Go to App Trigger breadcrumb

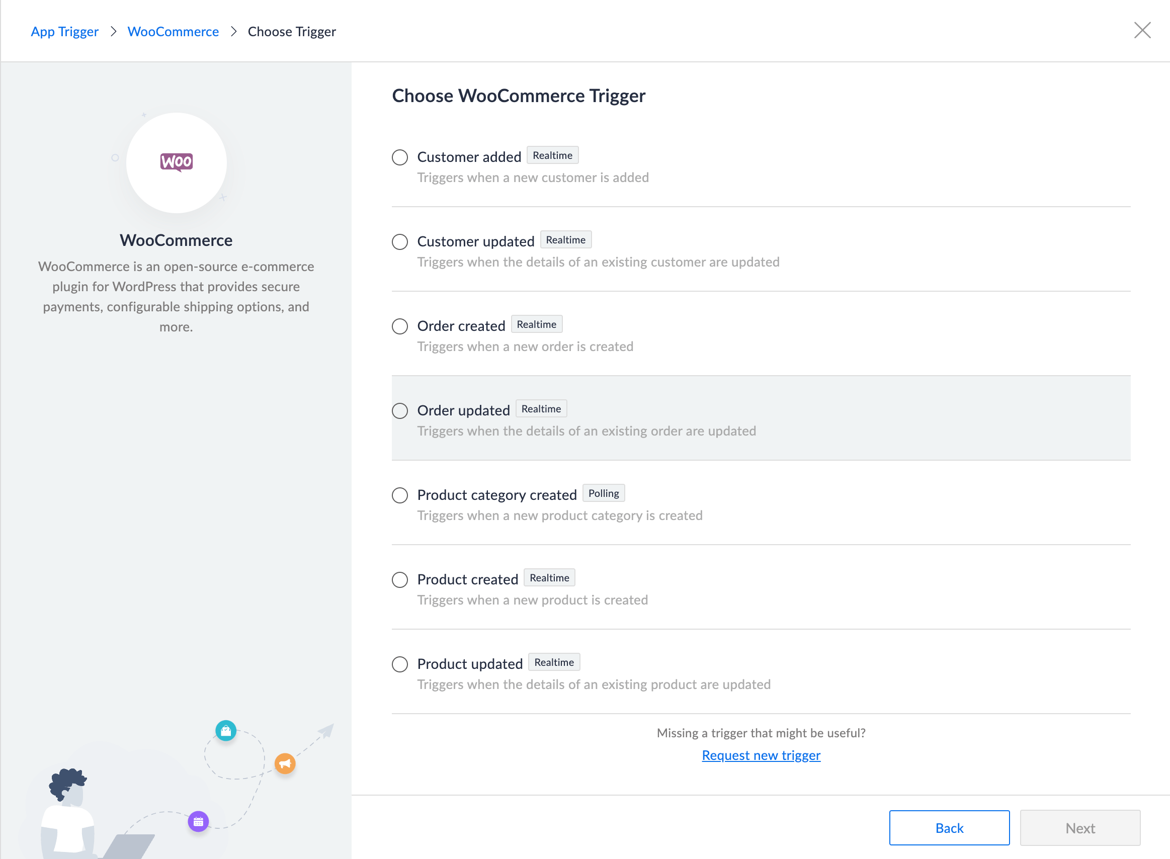(64, 32)
